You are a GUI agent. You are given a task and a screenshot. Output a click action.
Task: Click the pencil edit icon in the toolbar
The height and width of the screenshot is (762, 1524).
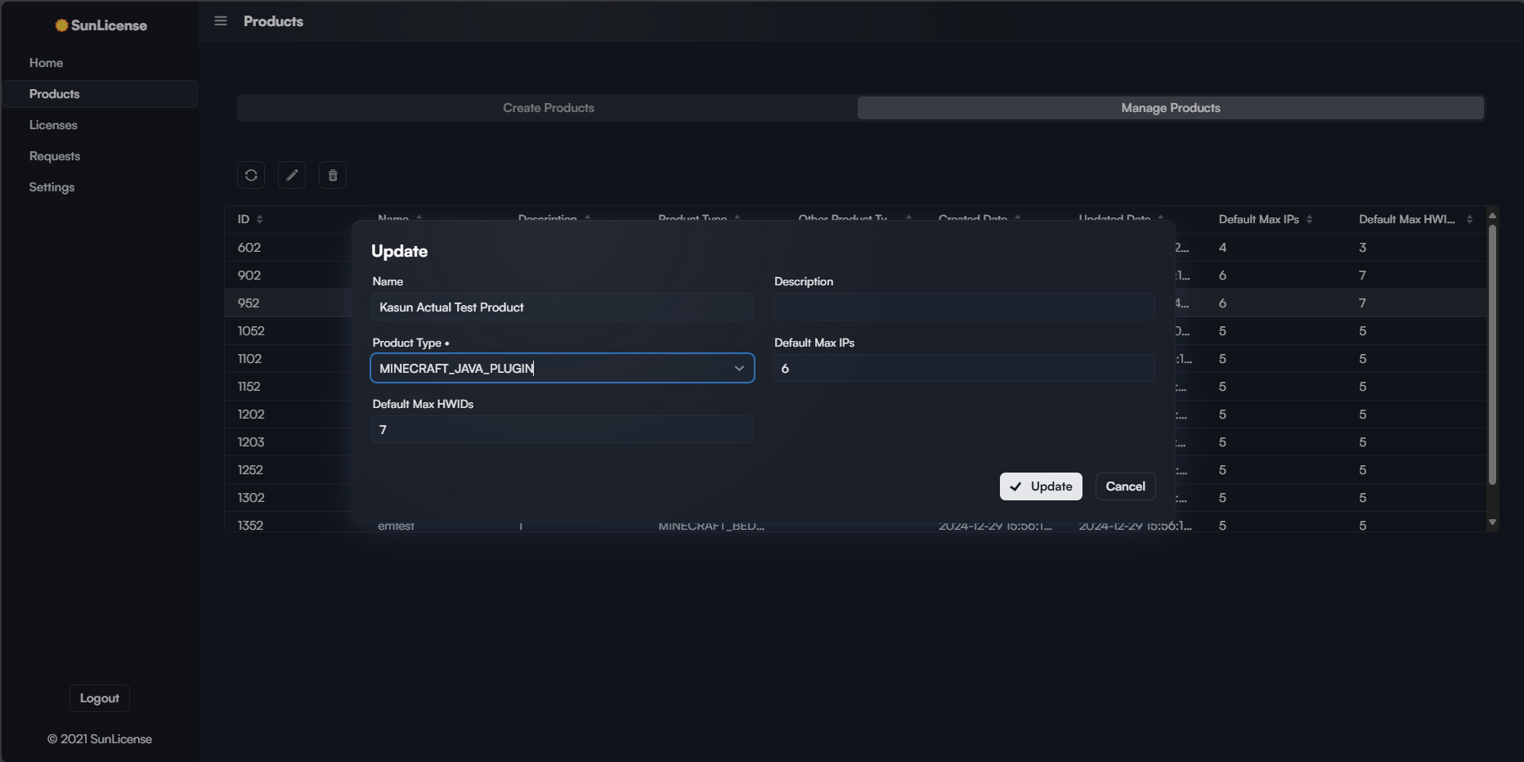click(292, 175)
